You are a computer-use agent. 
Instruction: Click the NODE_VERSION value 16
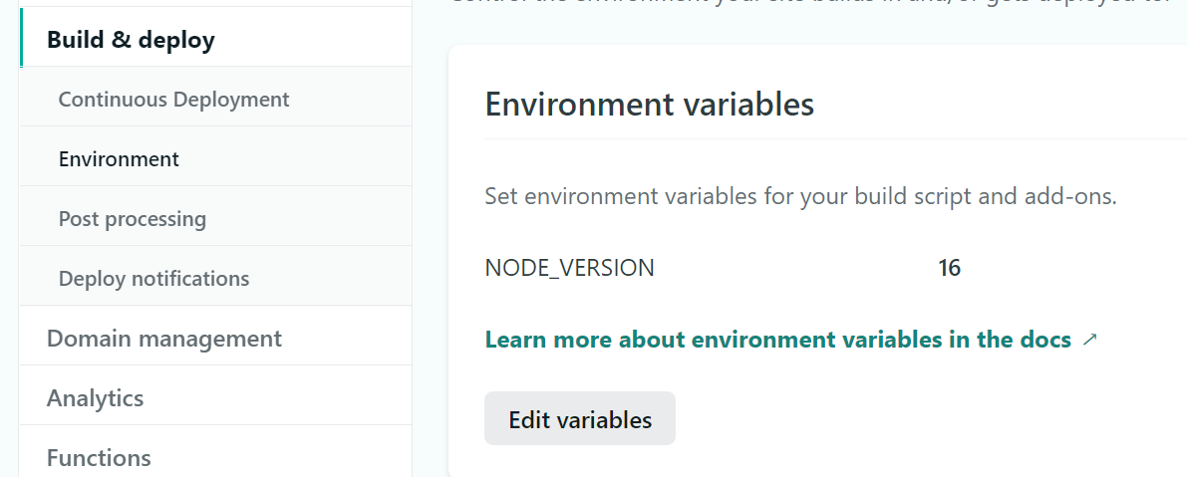[x=949, y=268]
